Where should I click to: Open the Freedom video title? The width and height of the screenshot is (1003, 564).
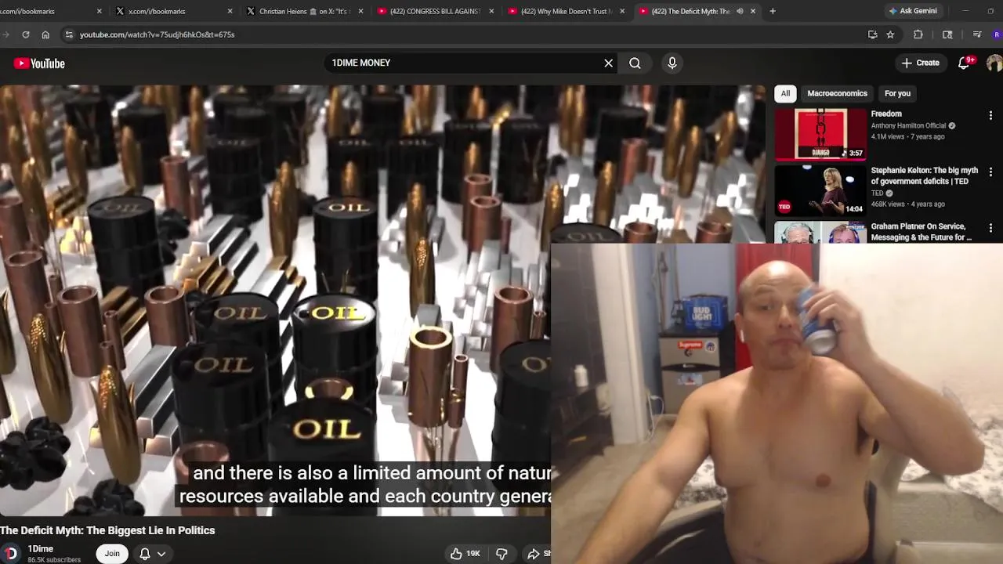click(886, 114)
